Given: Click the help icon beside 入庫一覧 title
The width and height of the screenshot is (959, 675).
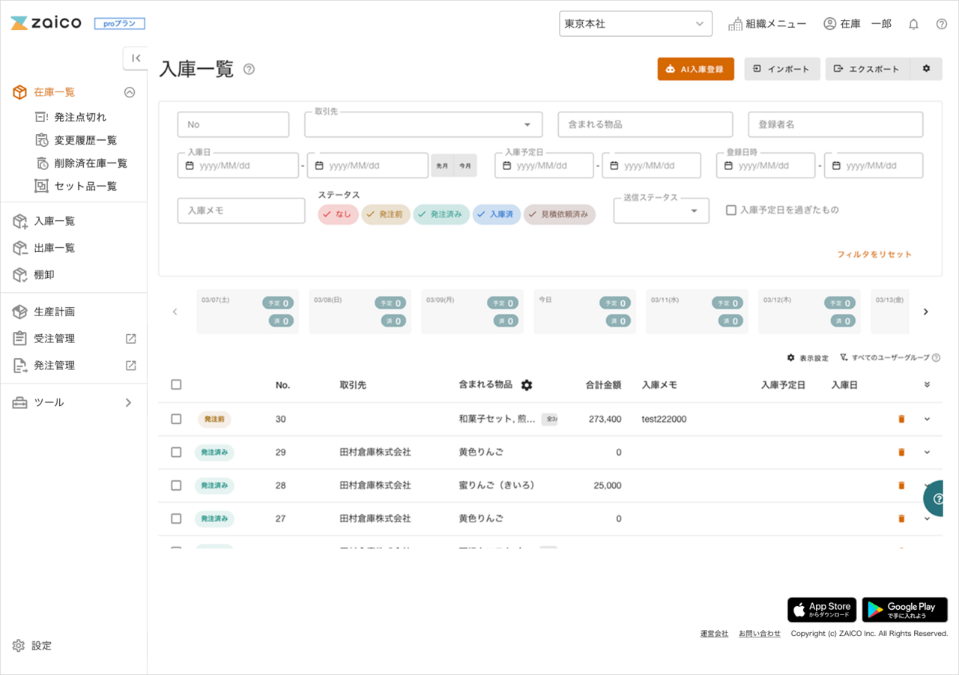Looking at the screenshot, I should pos(249,70).
